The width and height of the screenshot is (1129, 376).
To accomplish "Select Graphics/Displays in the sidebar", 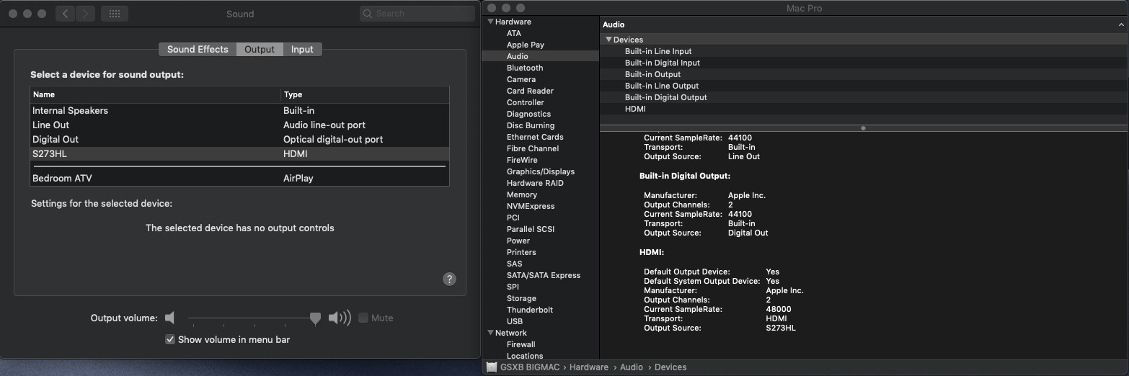I will [540, 171].
